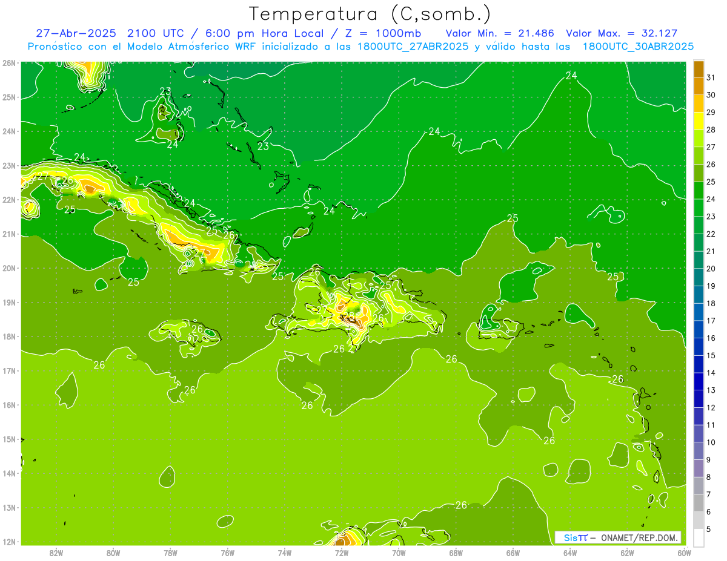Select brown legend swatch above label 31
The height and width of the screenshot is (561, 727).
point(699,69)
